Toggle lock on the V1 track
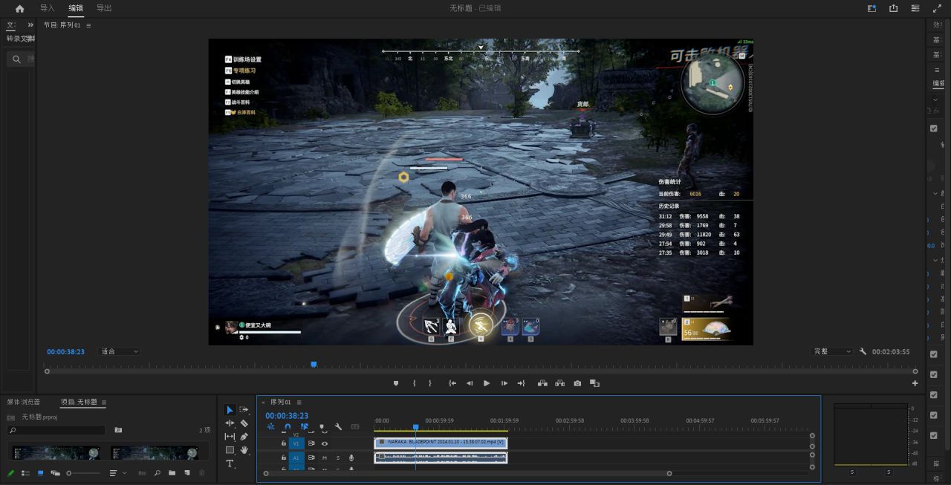This screenshot has height=485, width=951. (x=283, y=443)
